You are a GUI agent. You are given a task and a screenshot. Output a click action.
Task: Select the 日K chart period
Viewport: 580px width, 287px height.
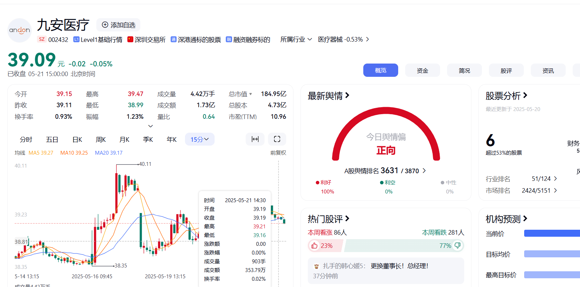click(77, 140)
